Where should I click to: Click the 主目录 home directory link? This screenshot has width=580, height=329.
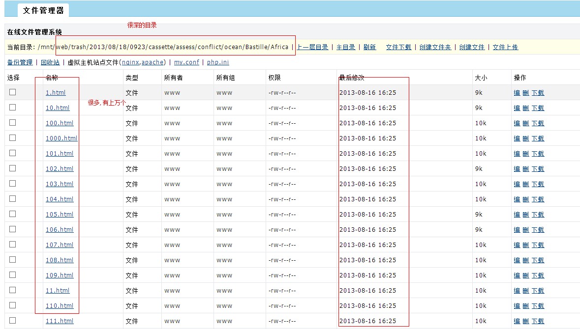pos(346,47)
